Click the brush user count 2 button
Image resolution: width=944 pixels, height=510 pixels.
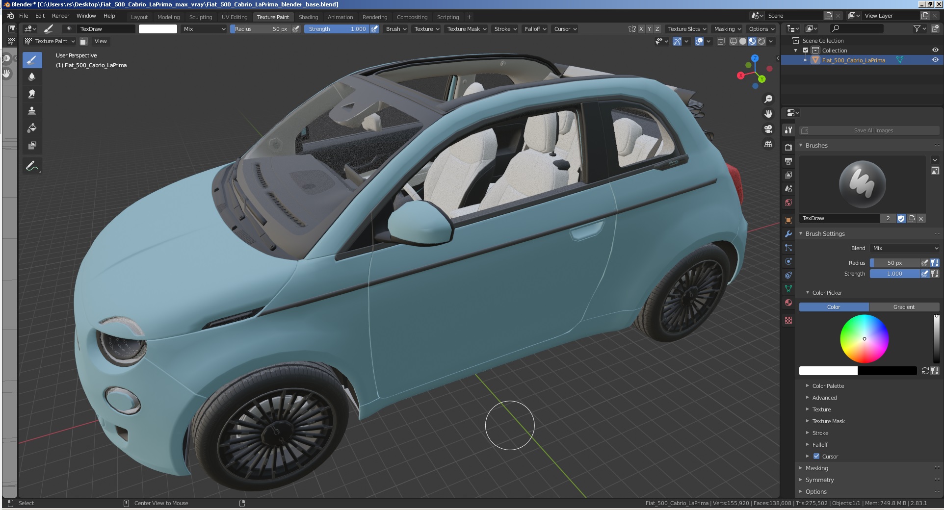point(888,218)
